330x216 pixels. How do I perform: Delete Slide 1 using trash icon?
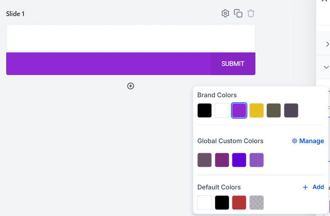251,13
